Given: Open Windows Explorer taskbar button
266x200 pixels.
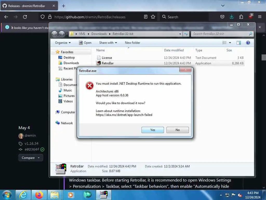Looking at the screenshot, I should [x=55, y=195].
